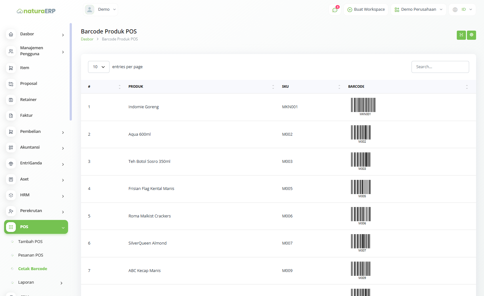
Task: Click the globe language icon
Action: coord(455,10)
